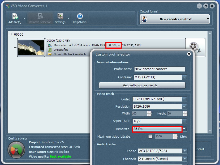
Task: Click the 00000 (289.9 MB) file title
Action: coord(58,41)
